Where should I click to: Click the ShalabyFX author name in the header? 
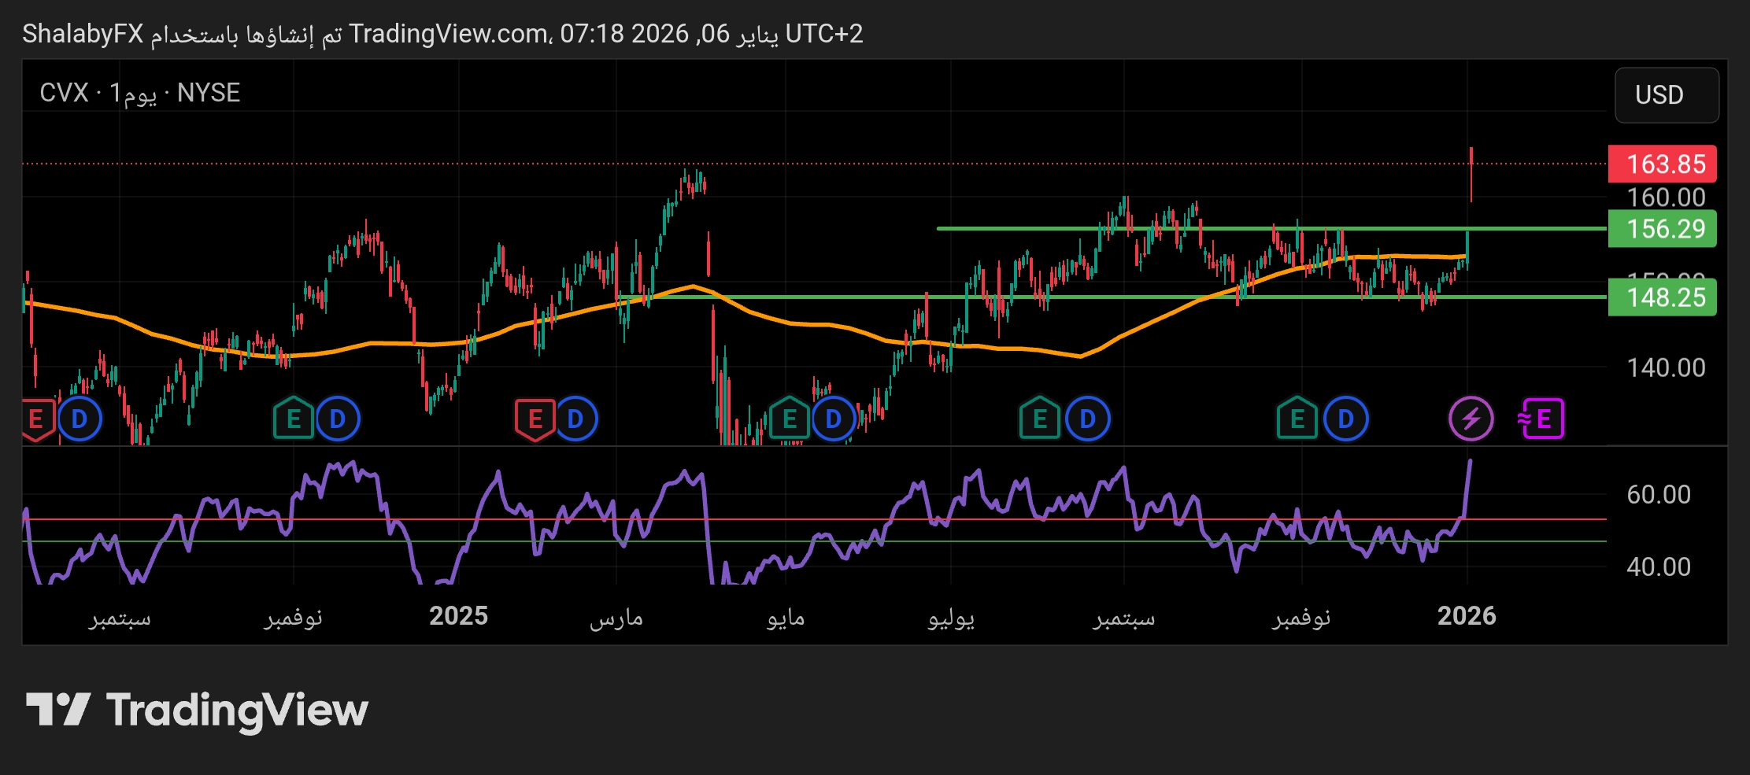click(x=83, y=34)
